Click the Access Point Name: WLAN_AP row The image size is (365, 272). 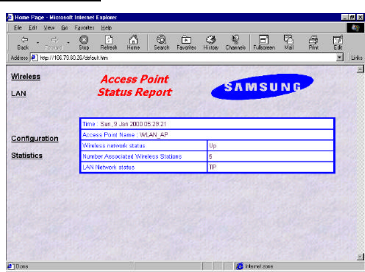coord(207,135)
